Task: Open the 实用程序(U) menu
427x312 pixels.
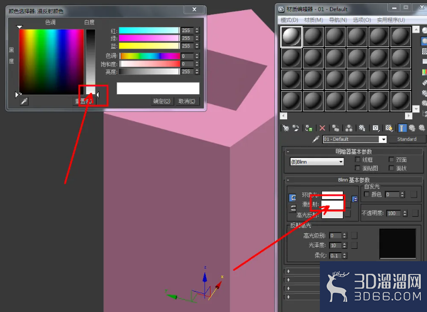Action: click(x=391, y=20)
